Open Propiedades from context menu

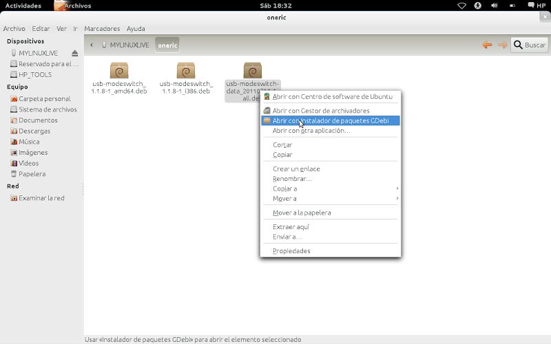click(331, 251)
